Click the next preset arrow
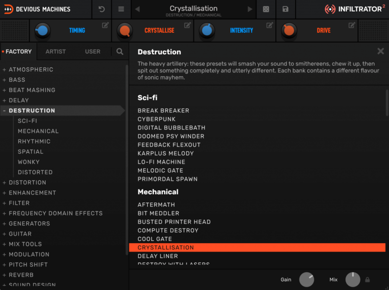 (251, 9)
